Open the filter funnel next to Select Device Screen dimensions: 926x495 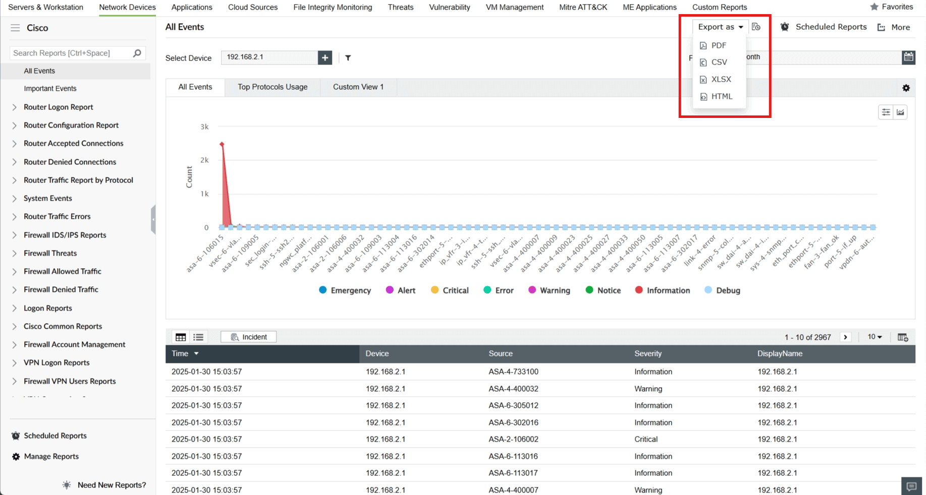click(x=348, y=58)
